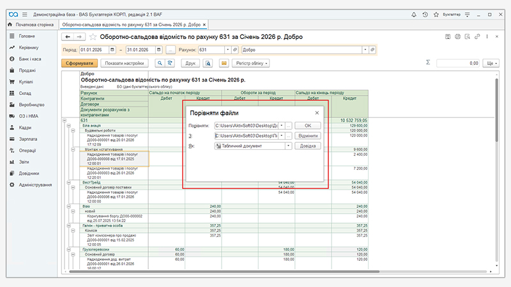The width and height of the screenshot is (511, 287).
Task: Open the Як format dropdown
Action: (x=289, y=146)
